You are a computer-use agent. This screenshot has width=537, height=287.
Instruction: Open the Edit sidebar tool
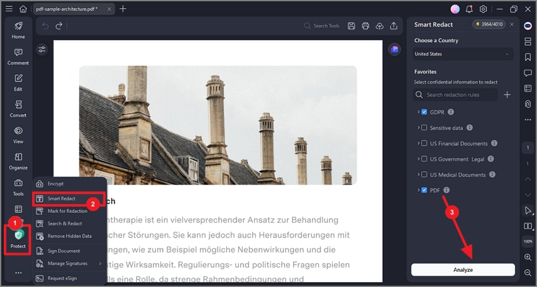click(18, 83)
